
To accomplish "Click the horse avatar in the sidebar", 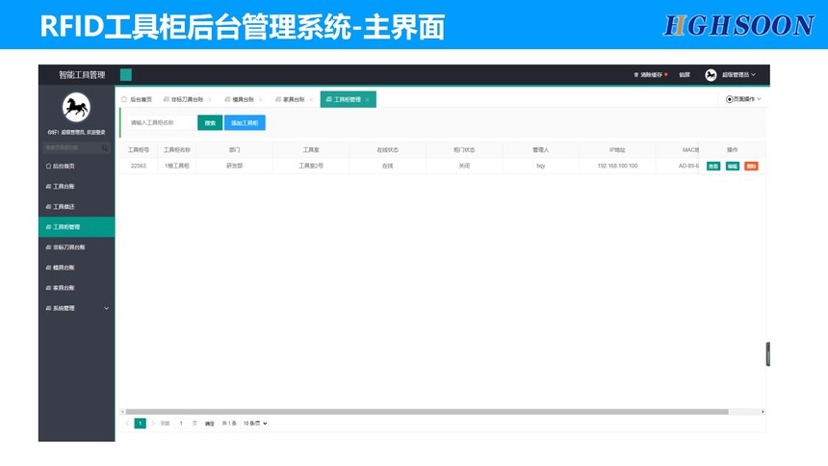I will pyautogui.click(x=76, y=107).
